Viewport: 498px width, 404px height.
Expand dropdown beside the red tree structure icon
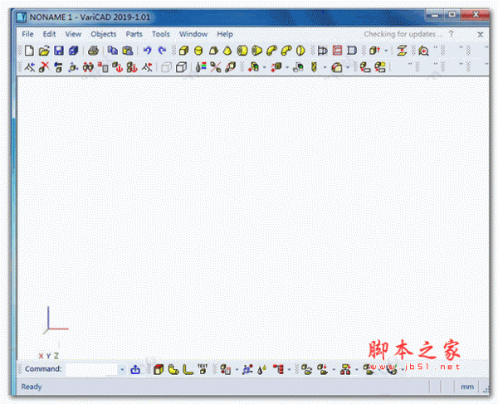tap(289, 370)
